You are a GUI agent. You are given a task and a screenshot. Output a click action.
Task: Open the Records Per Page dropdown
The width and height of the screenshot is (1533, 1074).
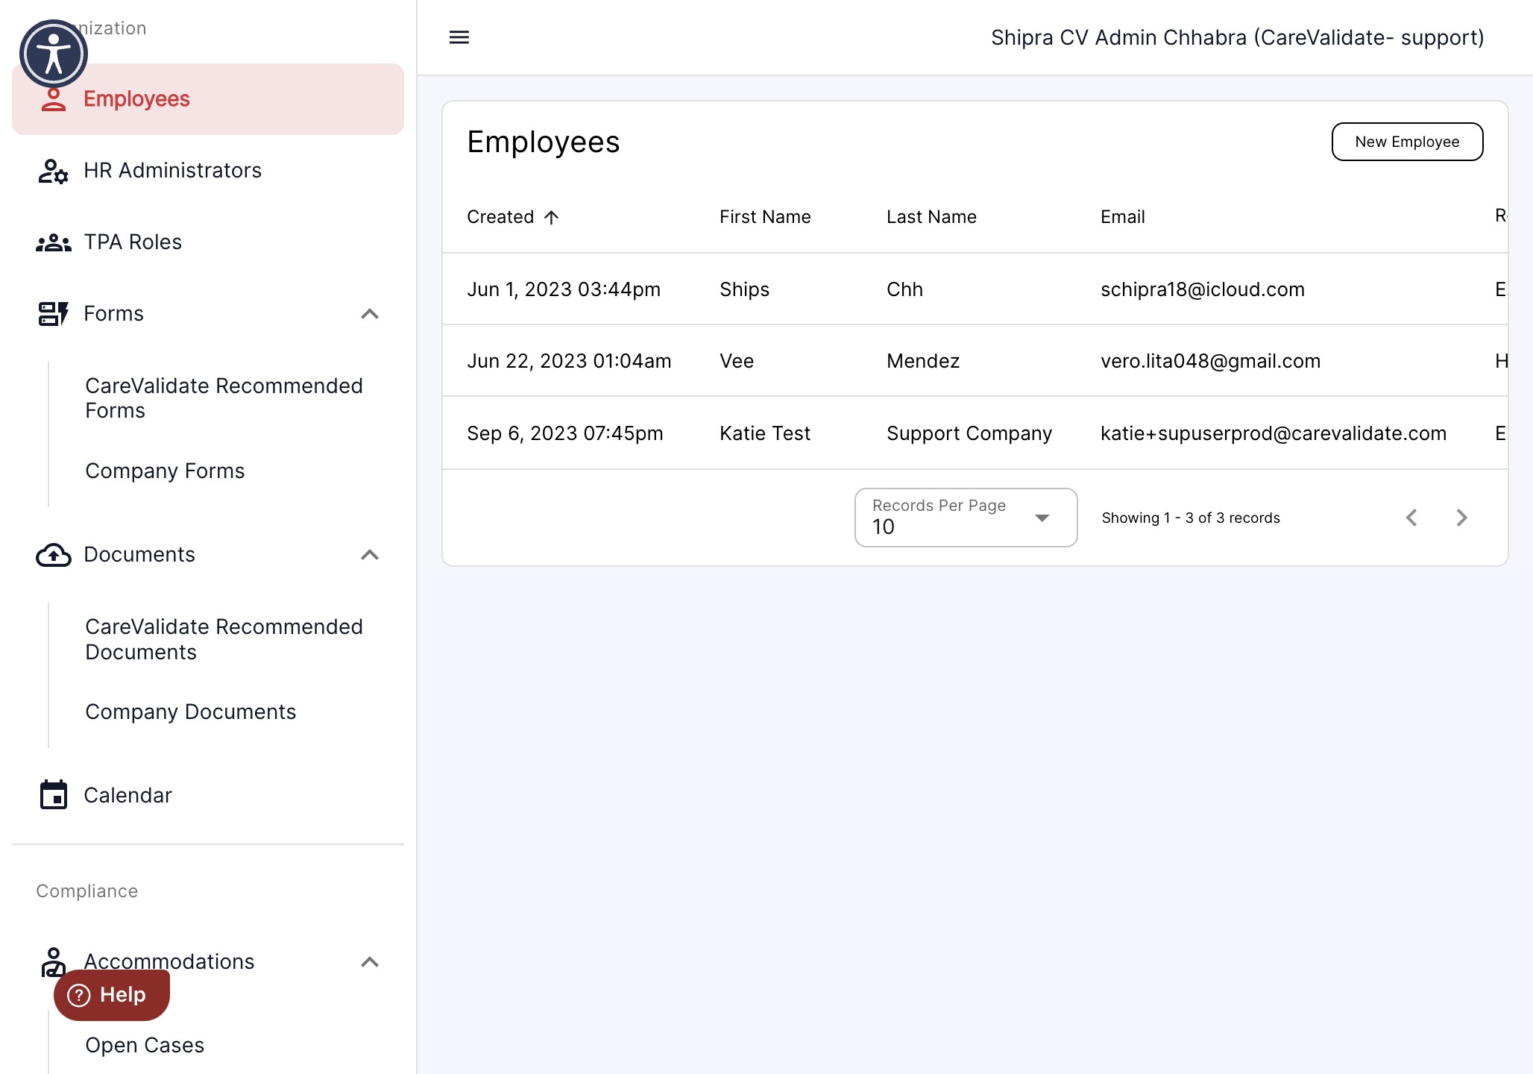(966, 518)
